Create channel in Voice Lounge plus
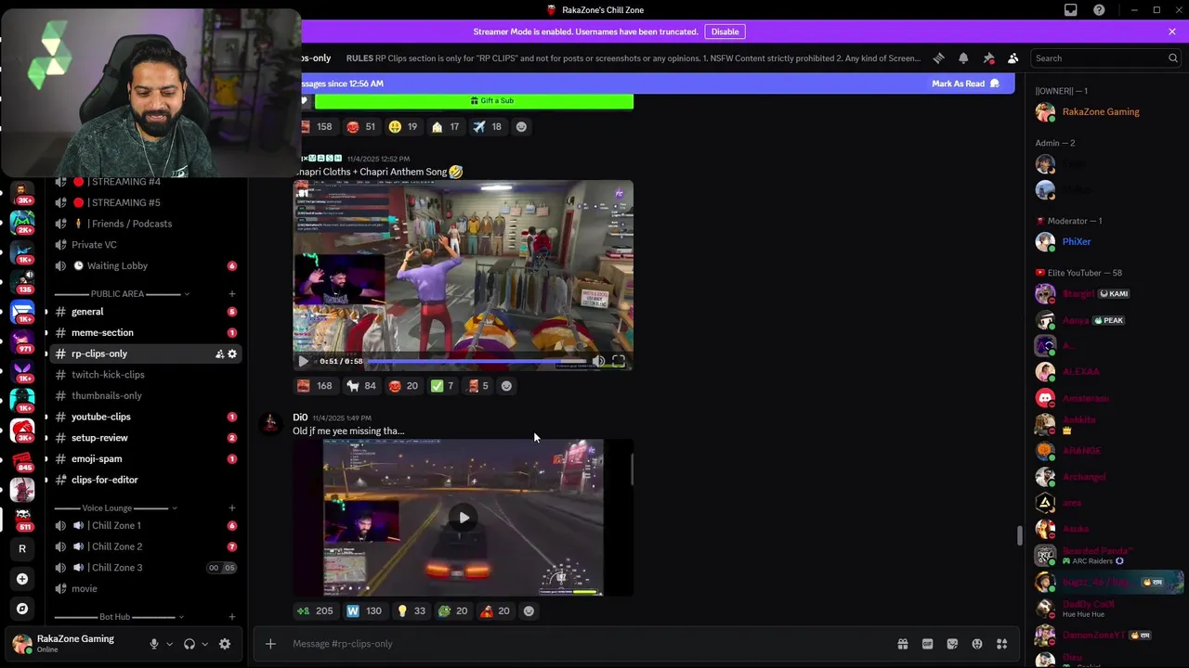Viewport: 1189px width, 668px height. (232, 508)
